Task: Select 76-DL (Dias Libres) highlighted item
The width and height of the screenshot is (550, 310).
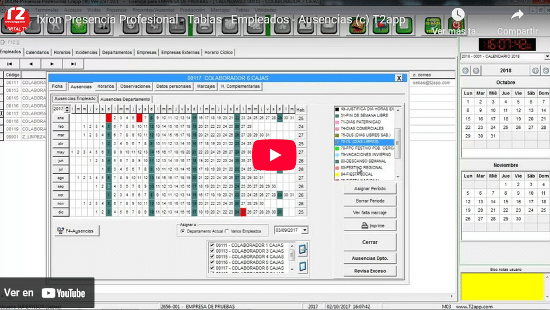Action: click(364, 142)
